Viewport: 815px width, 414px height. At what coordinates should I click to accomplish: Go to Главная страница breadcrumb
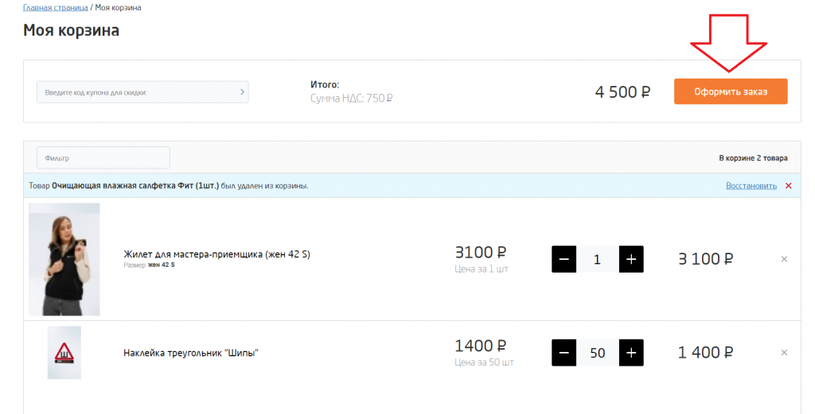click(x=55, y=8)
